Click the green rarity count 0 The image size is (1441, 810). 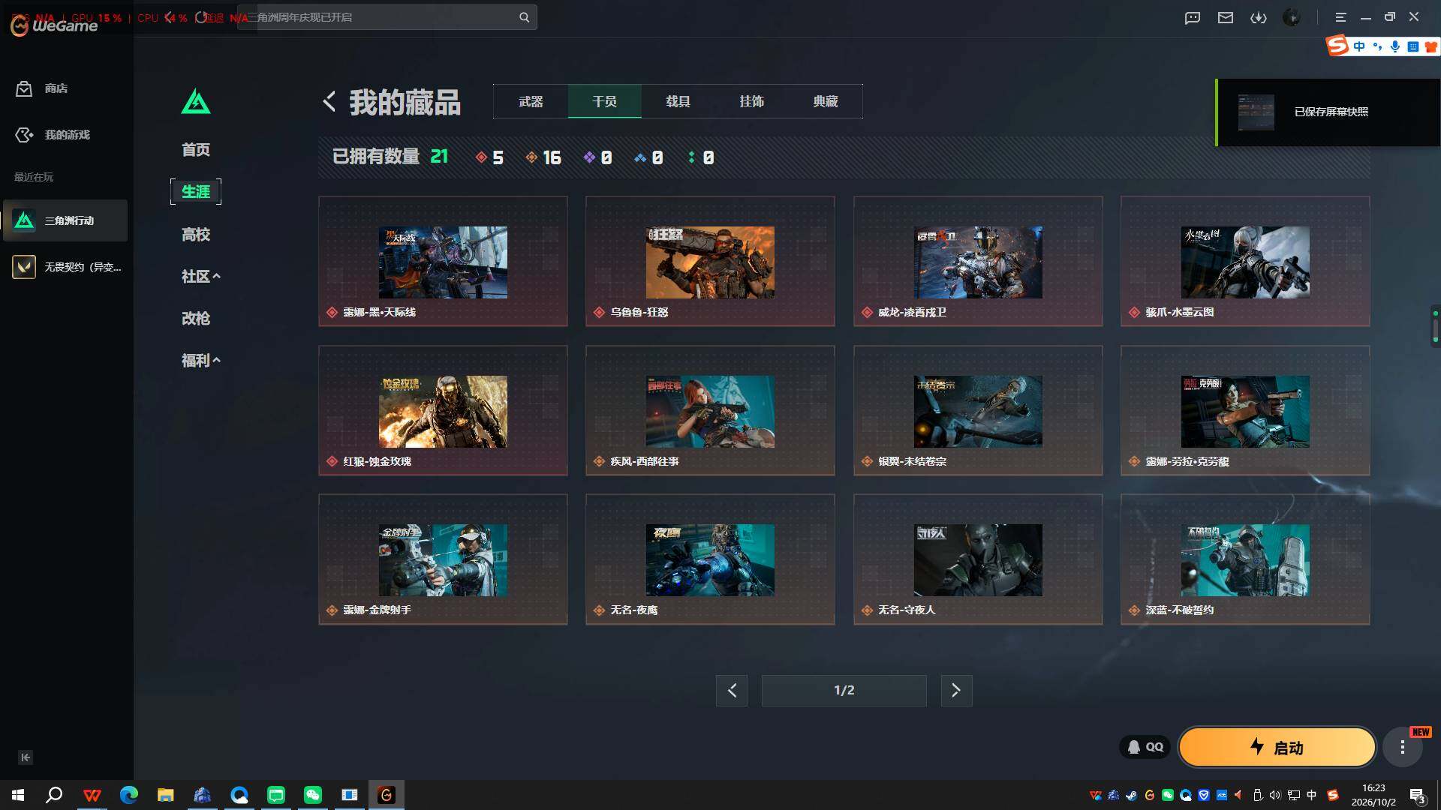tap(701, 157)
